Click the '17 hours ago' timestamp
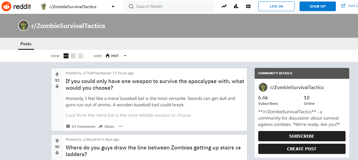The height and width of the screenshot is (160, 358). point(123,73)
